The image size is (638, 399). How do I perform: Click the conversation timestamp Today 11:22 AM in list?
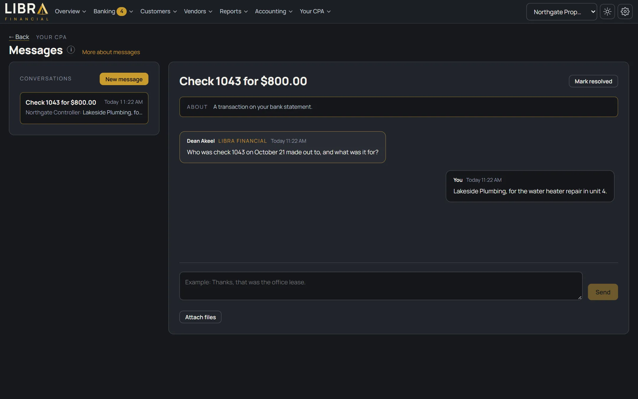tap(123, 102)
